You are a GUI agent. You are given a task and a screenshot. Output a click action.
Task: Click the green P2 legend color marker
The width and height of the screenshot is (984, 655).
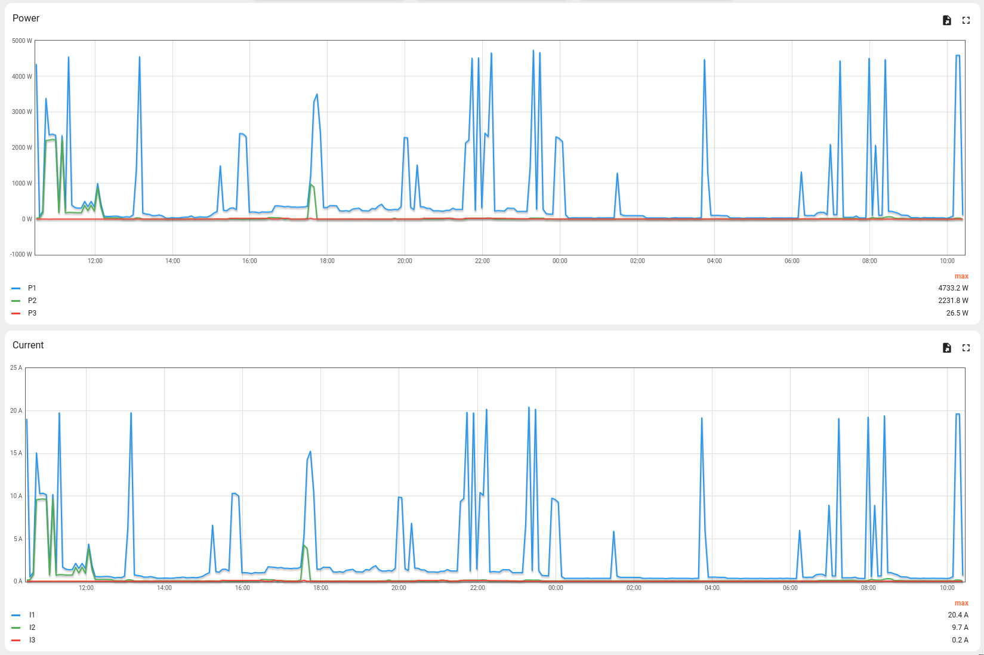coord(16,301)
